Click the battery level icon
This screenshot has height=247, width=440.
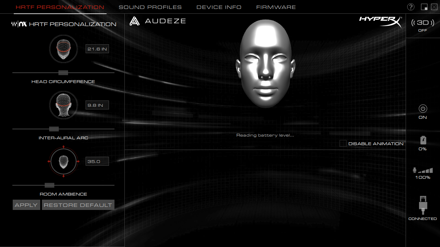point(423,140)
